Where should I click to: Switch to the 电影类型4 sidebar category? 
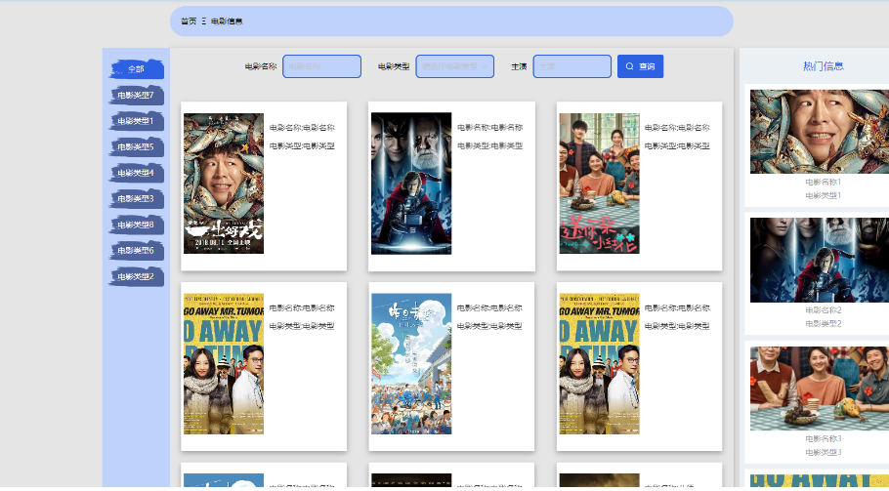coord(136,173)
